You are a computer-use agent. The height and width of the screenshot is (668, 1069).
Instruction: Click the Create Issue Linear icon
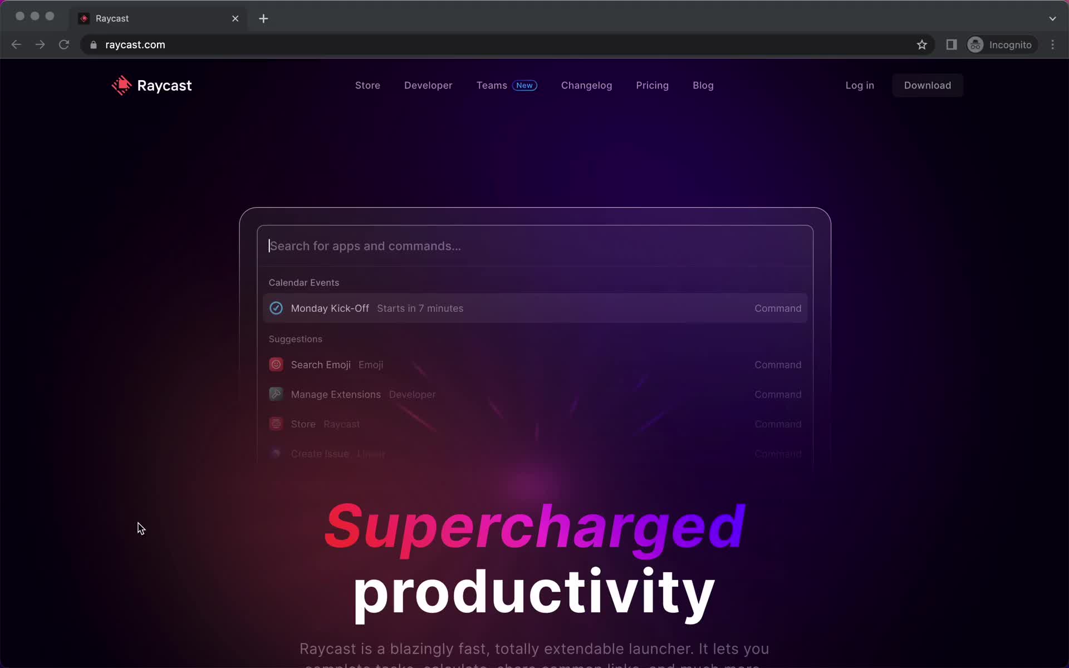tap(276, 453)
